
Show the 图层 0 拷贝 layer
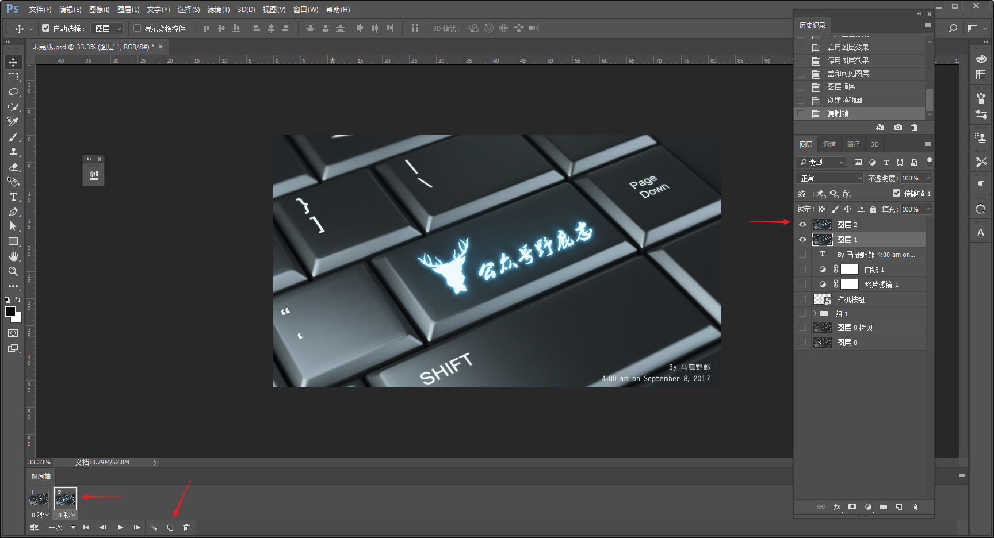click(x=802, y=327)
